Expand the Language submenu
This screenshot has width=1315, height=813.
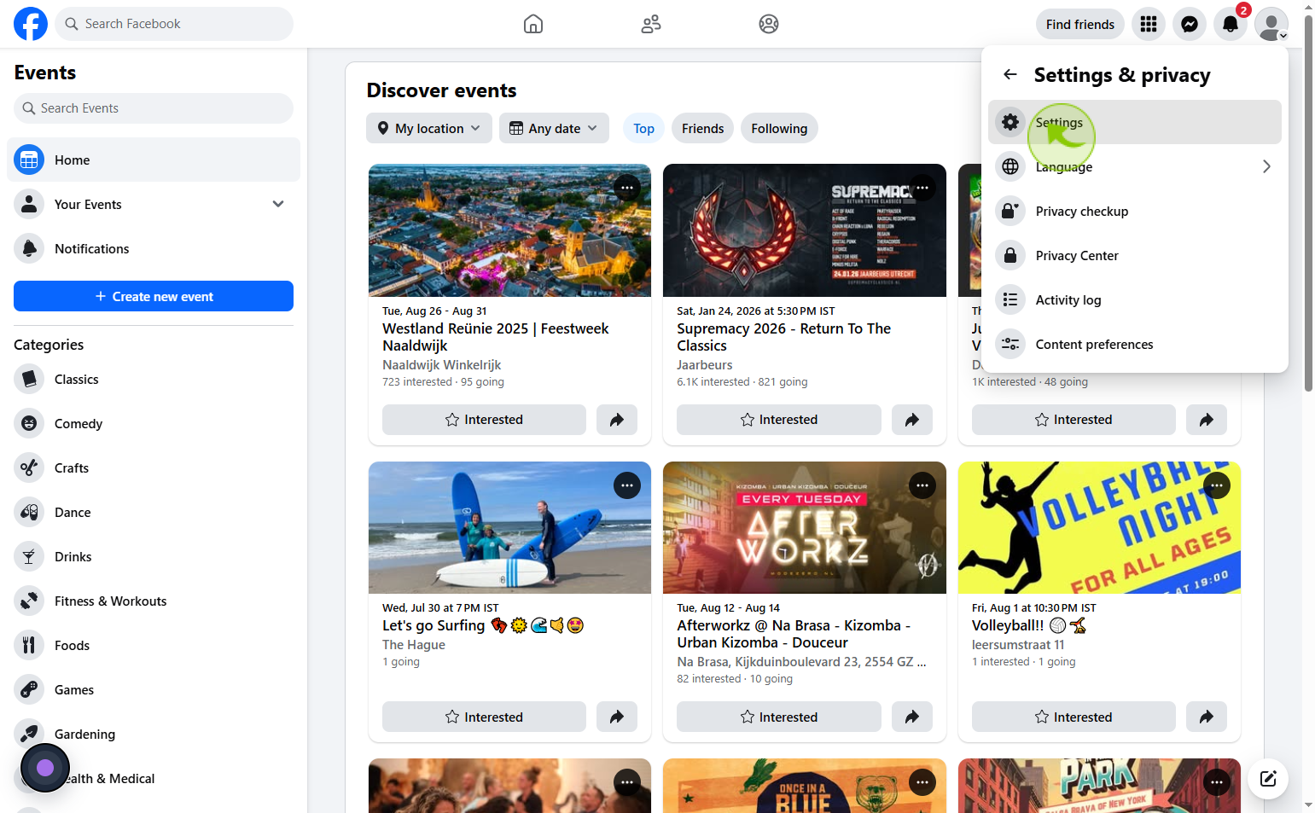point(1135,166)
